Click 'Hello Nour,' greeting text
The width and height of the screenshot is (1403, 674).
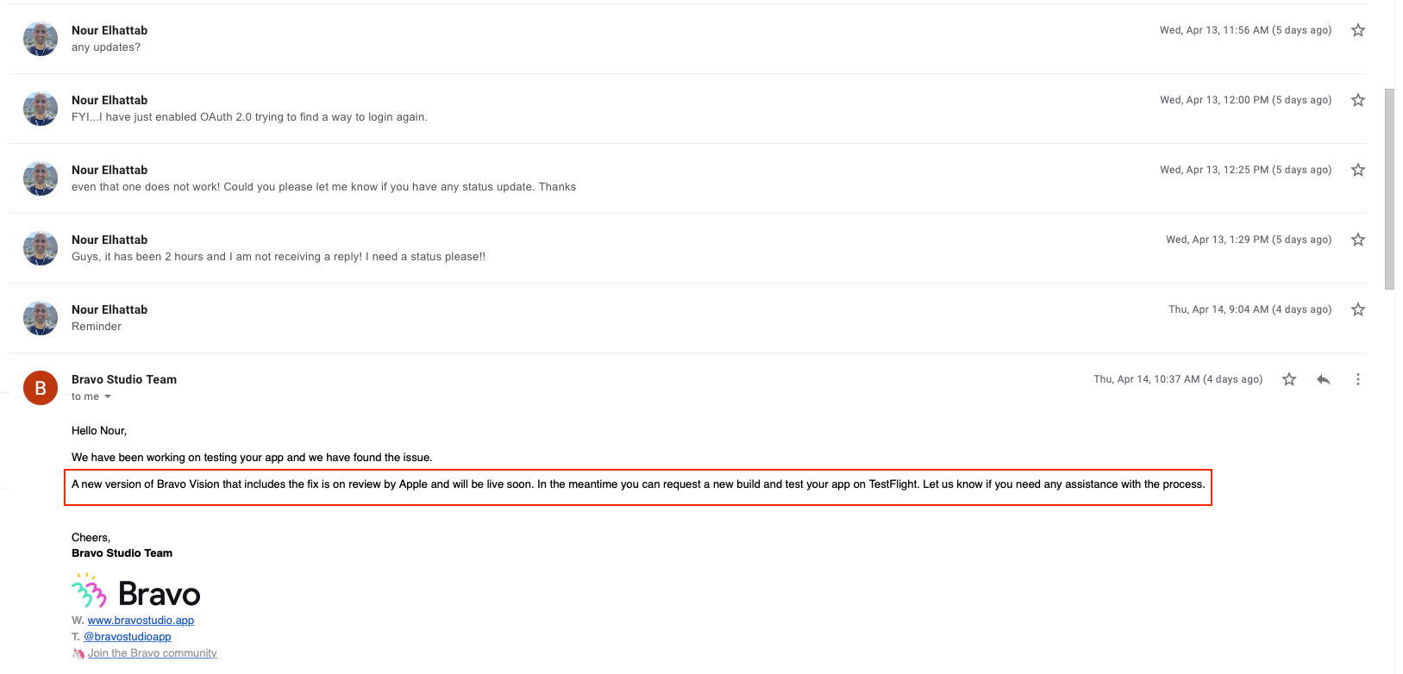pos(99,430)
